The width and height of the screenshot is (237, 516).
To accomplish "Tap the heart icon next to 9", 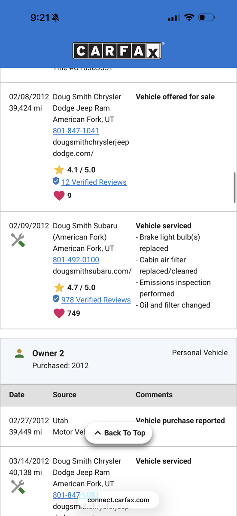I will (x=59, y=196).
